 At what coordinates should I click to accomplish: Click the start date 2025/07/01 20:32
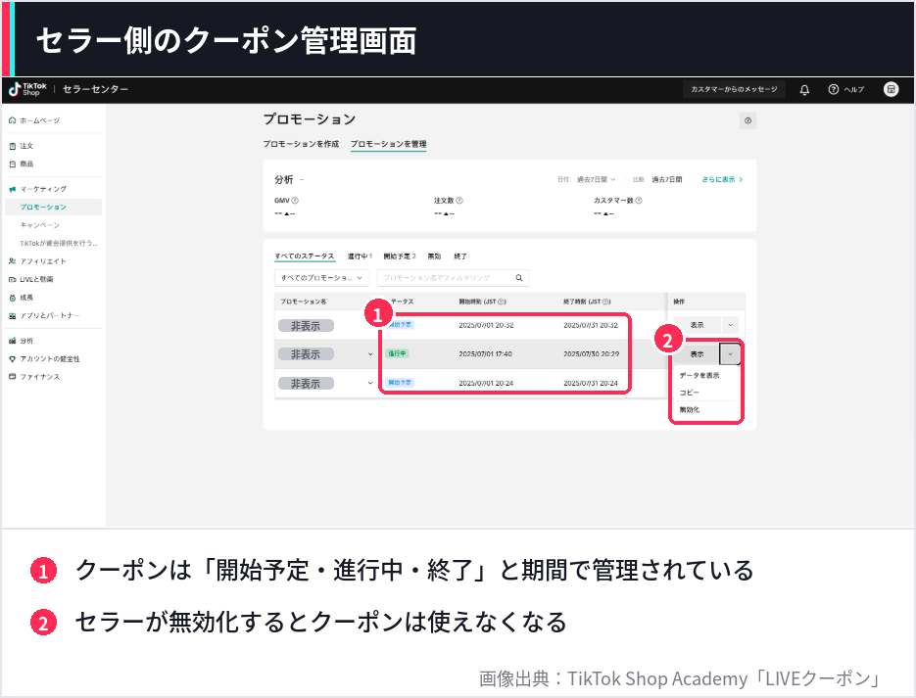pyautogui.click(x=486, y=325)
